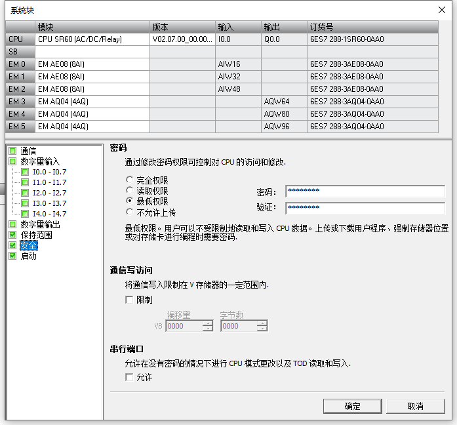The image size is (457, 425).
Task: Select the CPU SR60 module row
Action: [x=92, y=39]
